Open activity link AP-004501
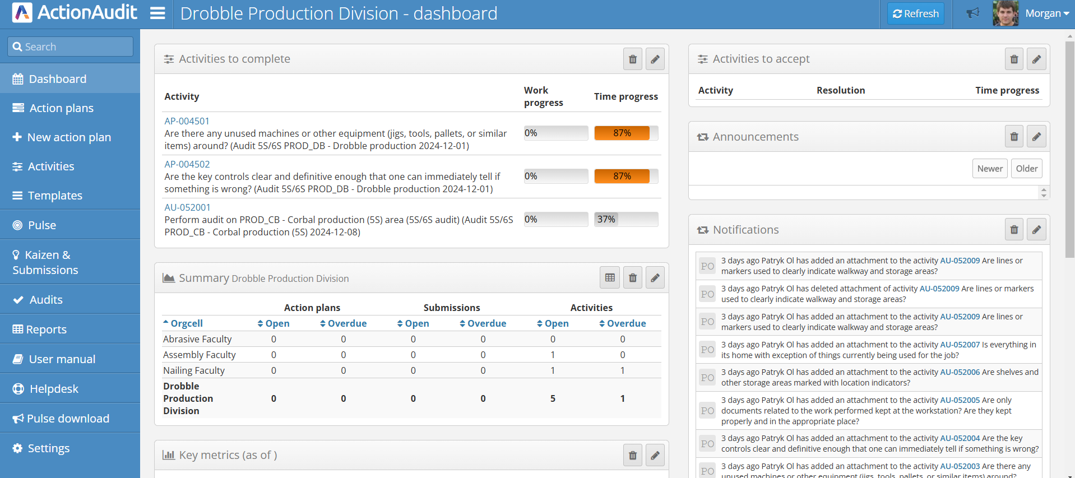 point(187,121)
